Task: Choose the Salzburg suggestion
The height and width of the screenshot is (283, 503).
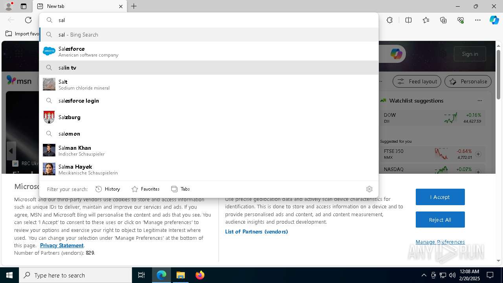Action: point(209,117)
